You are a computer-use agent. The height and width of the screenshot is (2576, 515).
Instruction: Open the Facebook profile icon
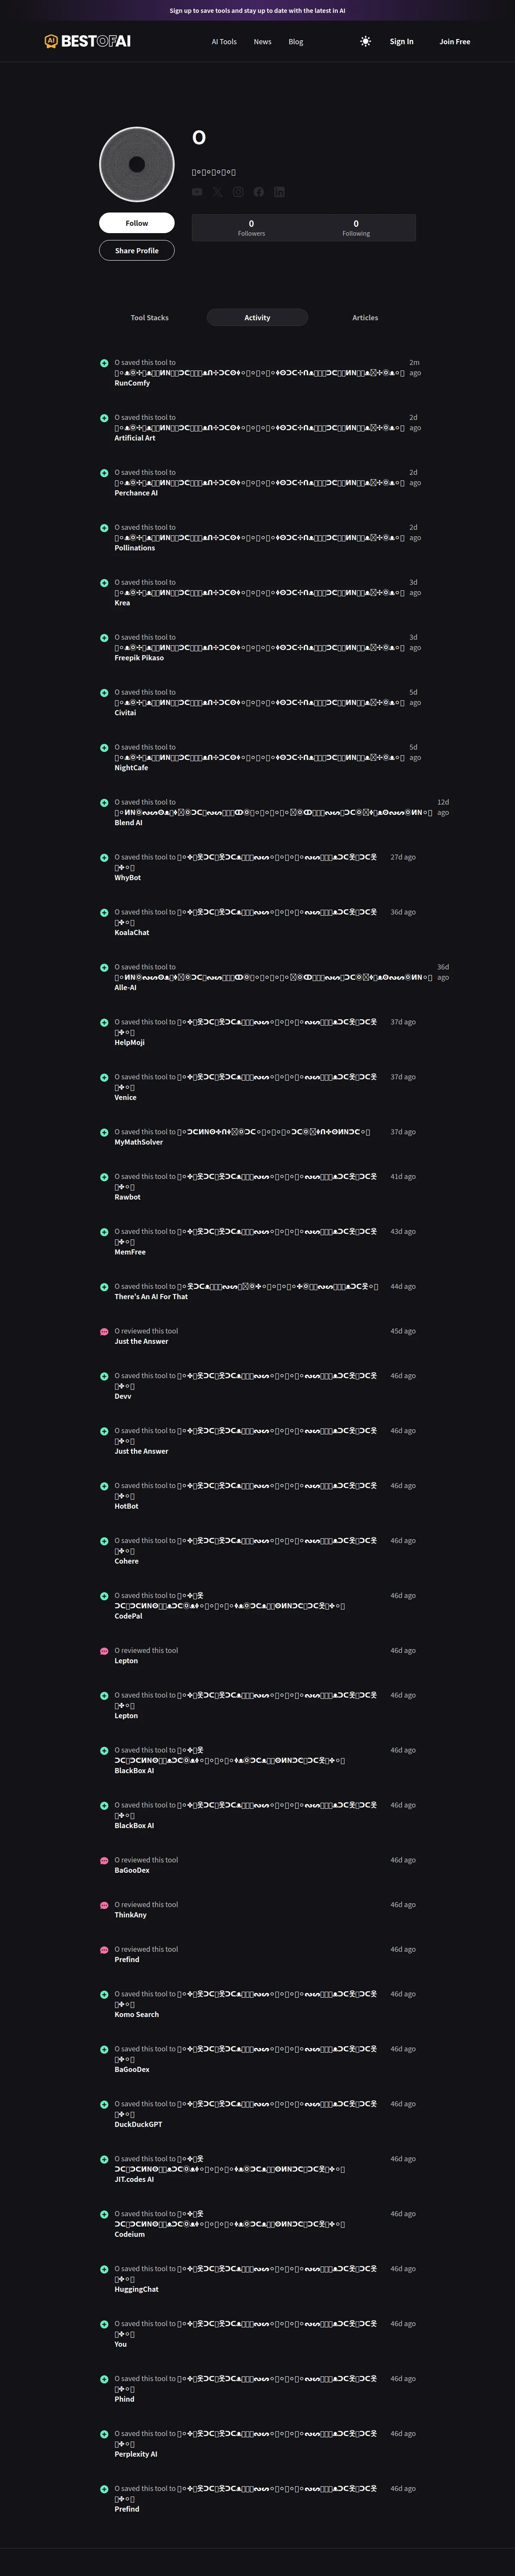click(258, 192)
